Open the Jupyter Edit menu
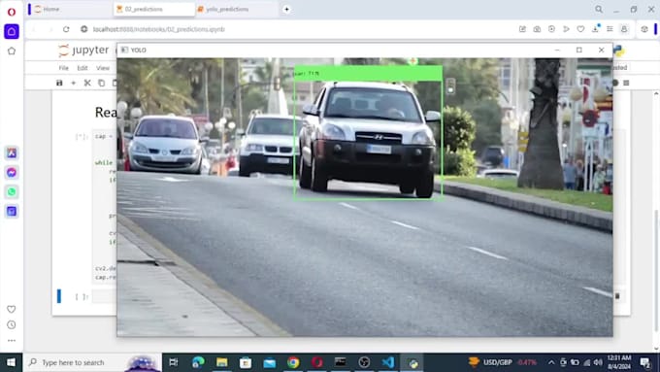This screenshot has width=660, height=372. [x=82, y=68]
